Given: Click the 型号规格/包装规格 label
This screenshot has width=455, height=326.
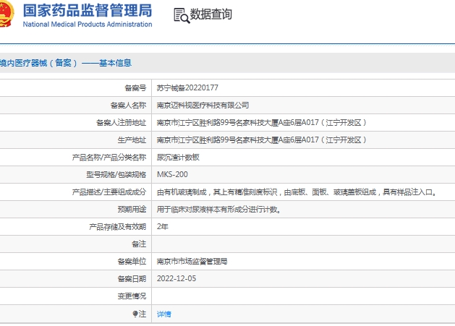Looking at the screenshot, I should (116, 175).
